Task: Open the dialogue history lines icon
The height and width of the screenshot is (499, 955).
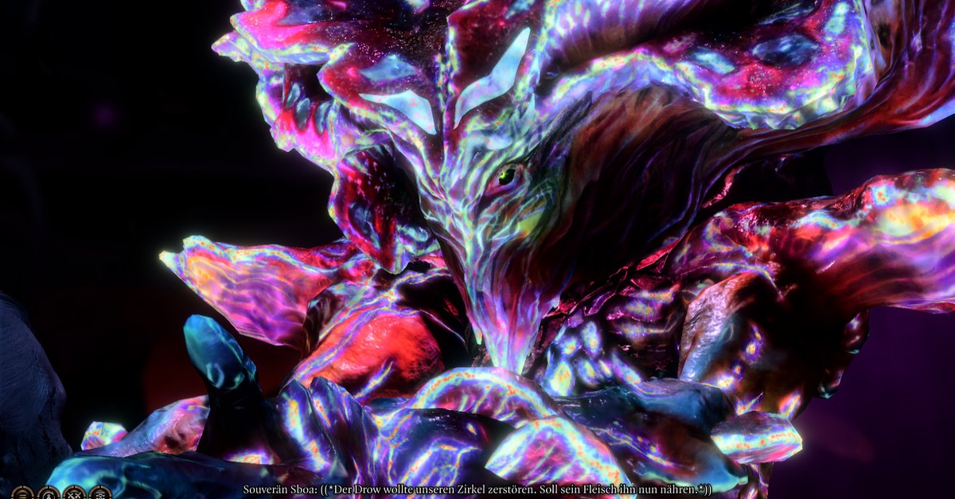Action: [22, 493]
